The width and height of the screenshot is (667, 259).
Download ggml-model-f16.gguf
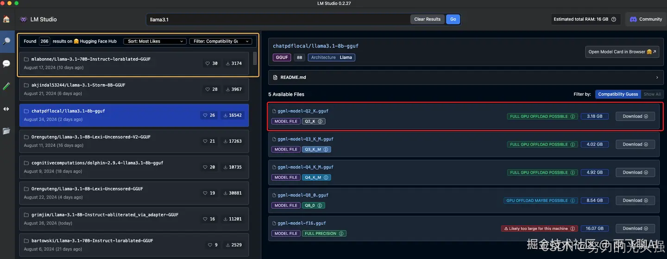click(x=635, y=228)
